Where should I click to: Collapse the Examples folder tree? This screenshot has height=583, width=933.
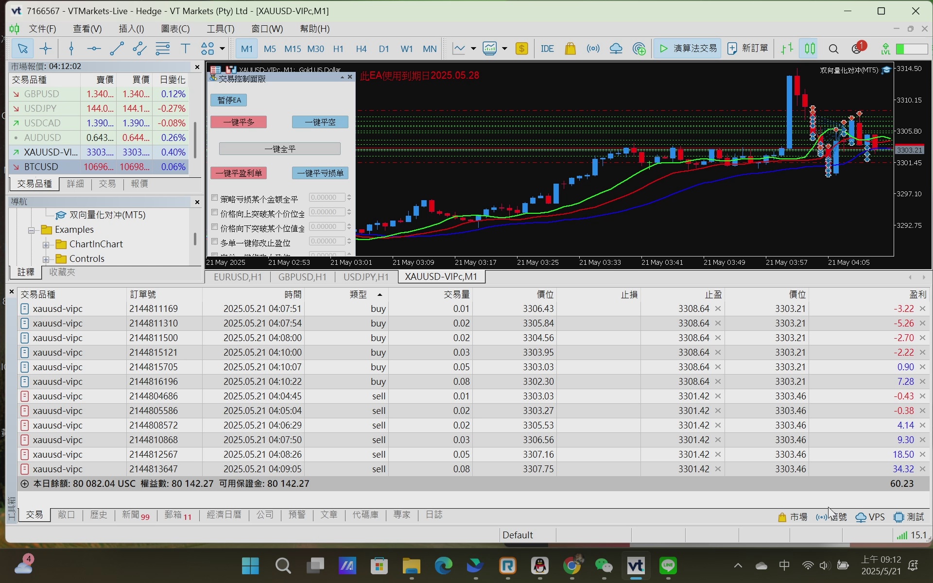pyautogui.click(x=32, y=230)
